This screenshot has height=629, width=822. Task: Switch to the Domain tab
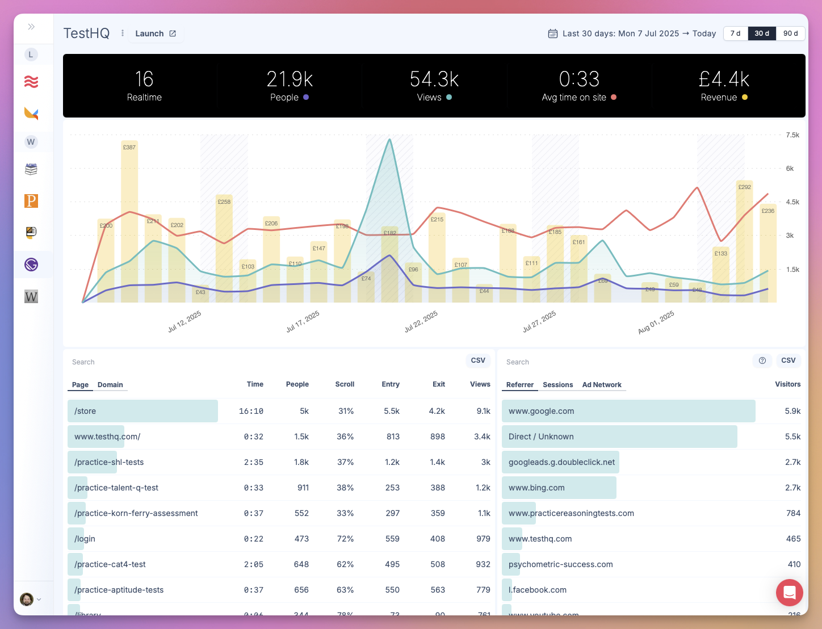[x=110, y=385]
